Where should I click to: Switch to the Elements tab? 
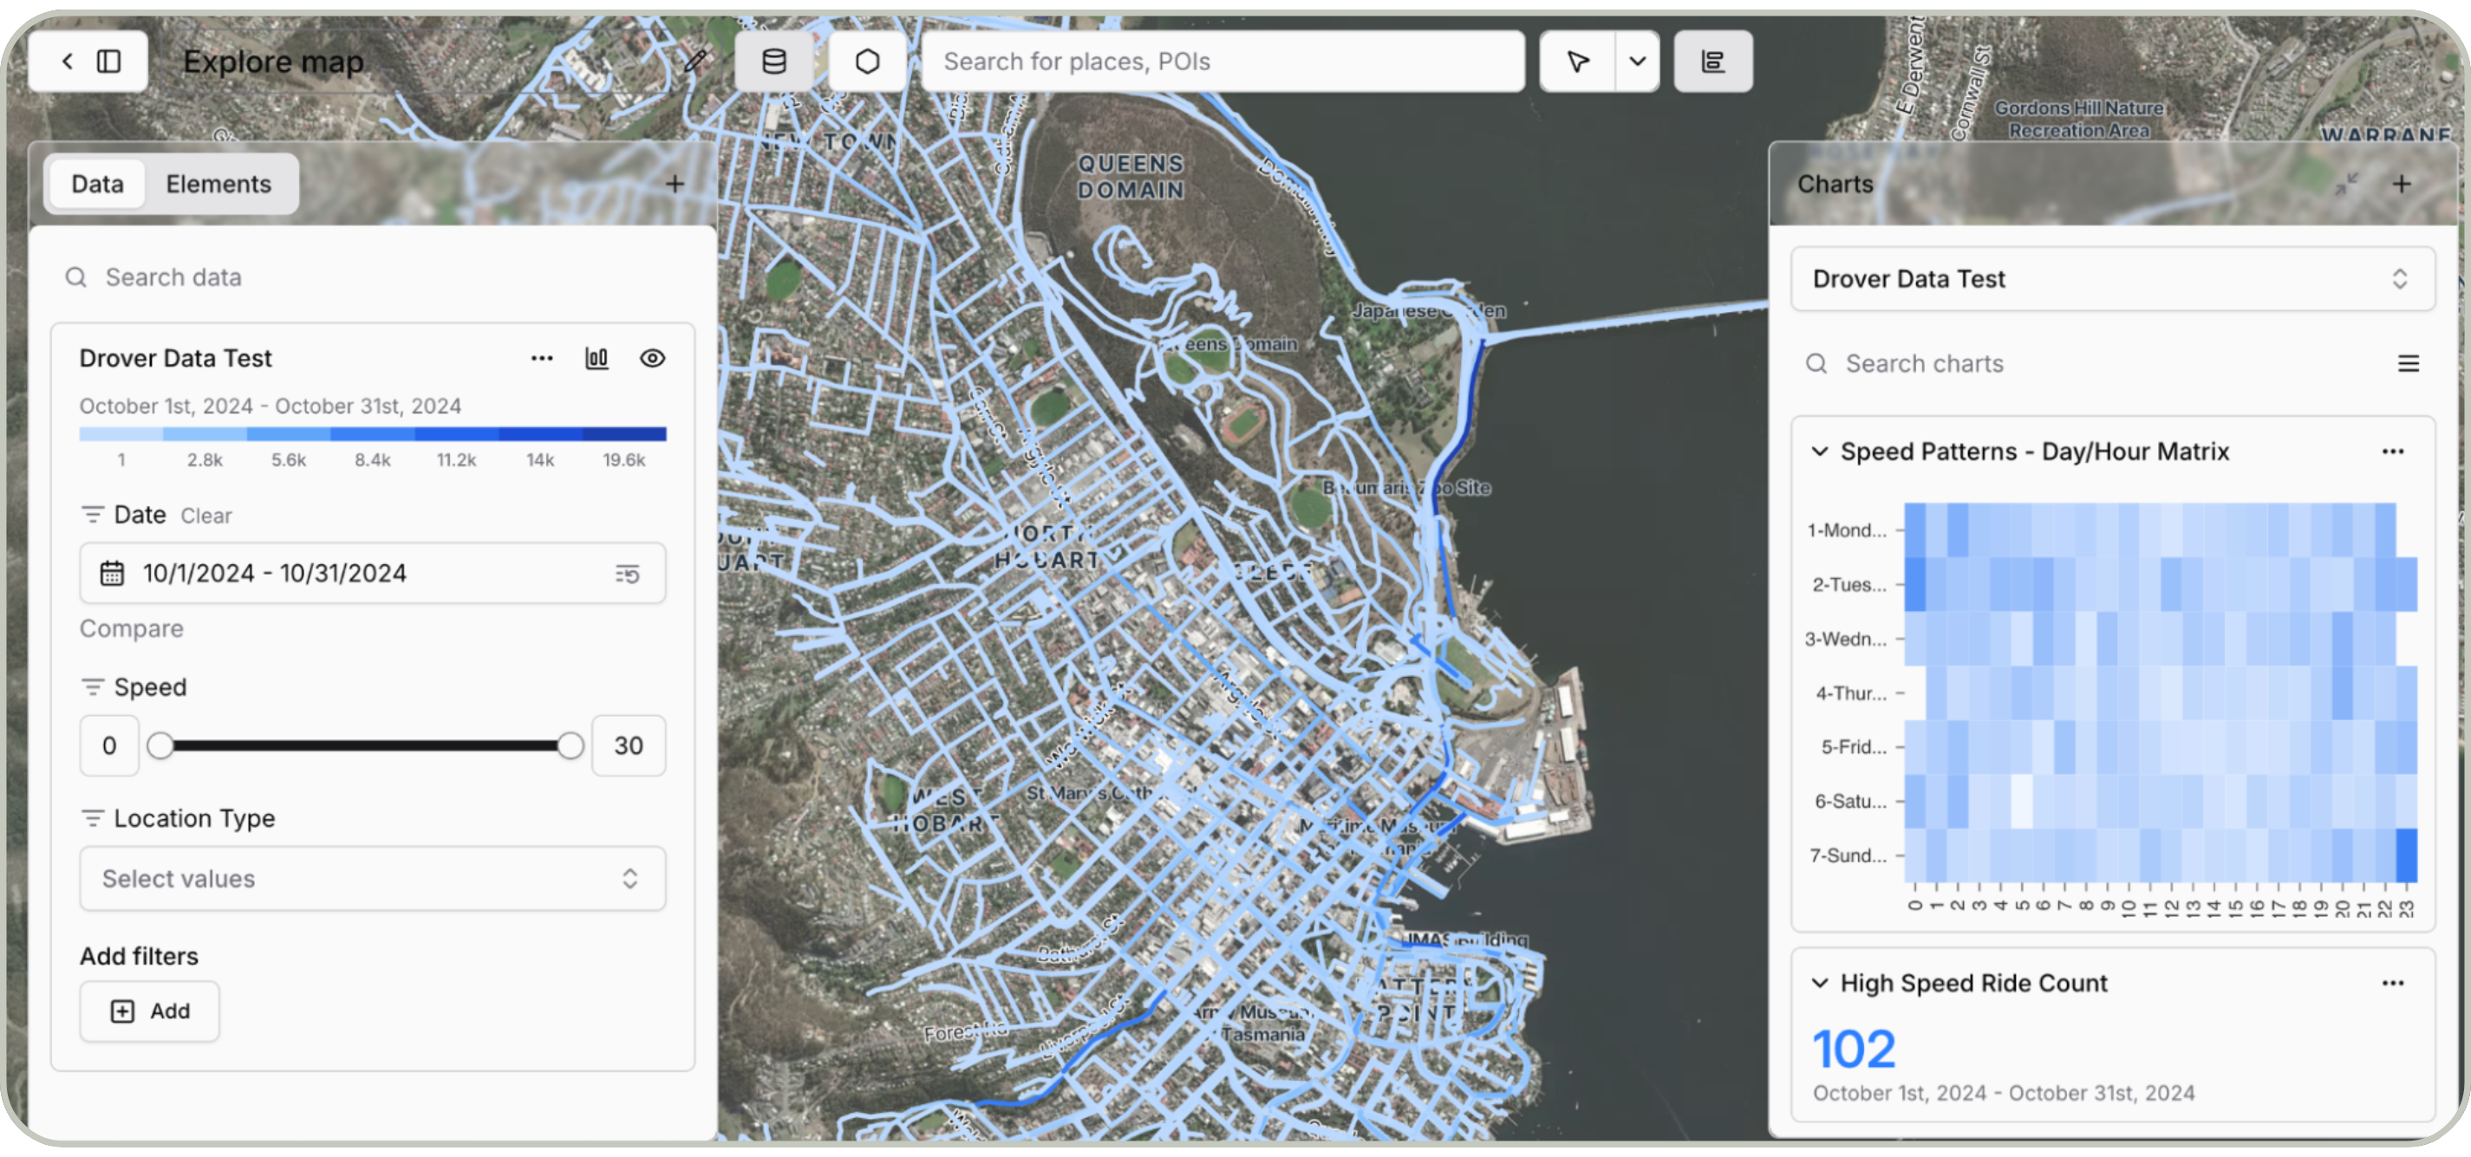pyautogui.click(x=218, y=184)
